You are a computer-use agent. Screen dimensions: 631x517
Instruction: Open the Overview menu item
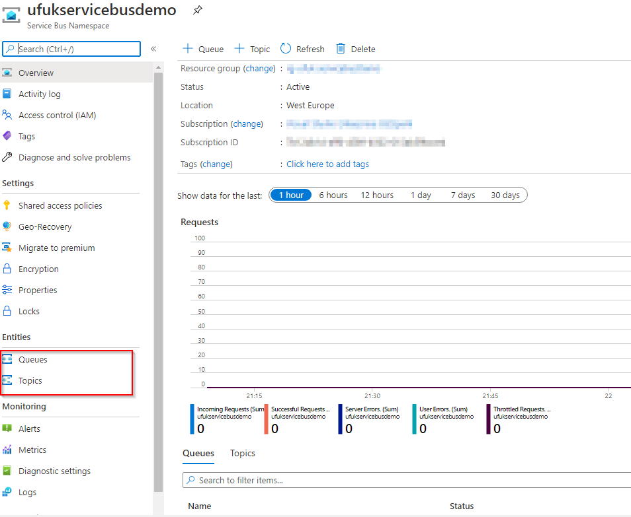point(77,73)
